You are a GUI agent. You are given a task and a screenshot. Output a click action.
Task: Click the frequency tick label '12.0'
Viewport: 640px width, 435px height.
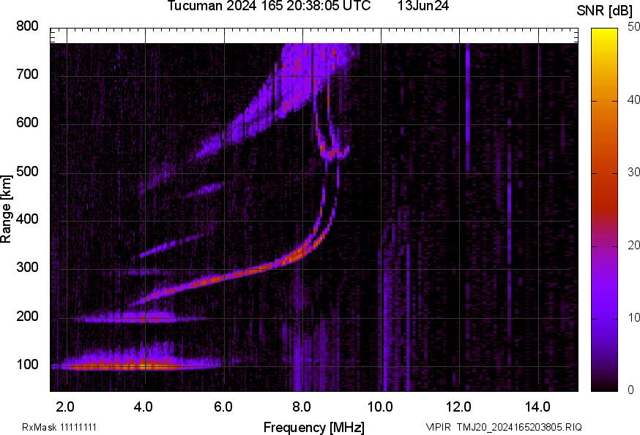point(459,406)
